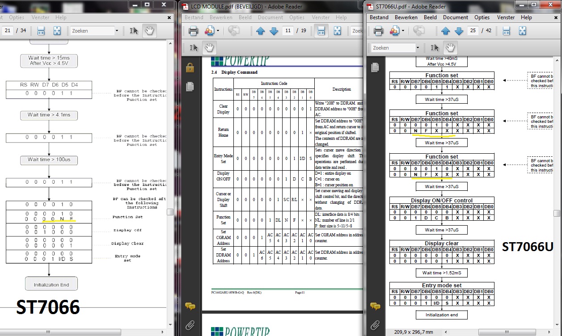Image resolution: width=562 pixels, height=336 pixels.
Task: Select fit-width scrolling mode in LCD MODULE.pdf window
Action: (x=321, y=31)
